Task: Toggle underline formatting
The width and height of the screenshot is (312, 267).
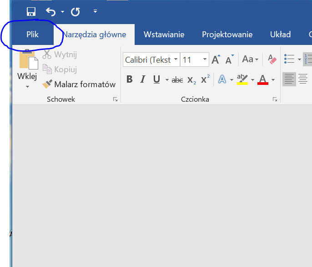Action: (156, 79)
